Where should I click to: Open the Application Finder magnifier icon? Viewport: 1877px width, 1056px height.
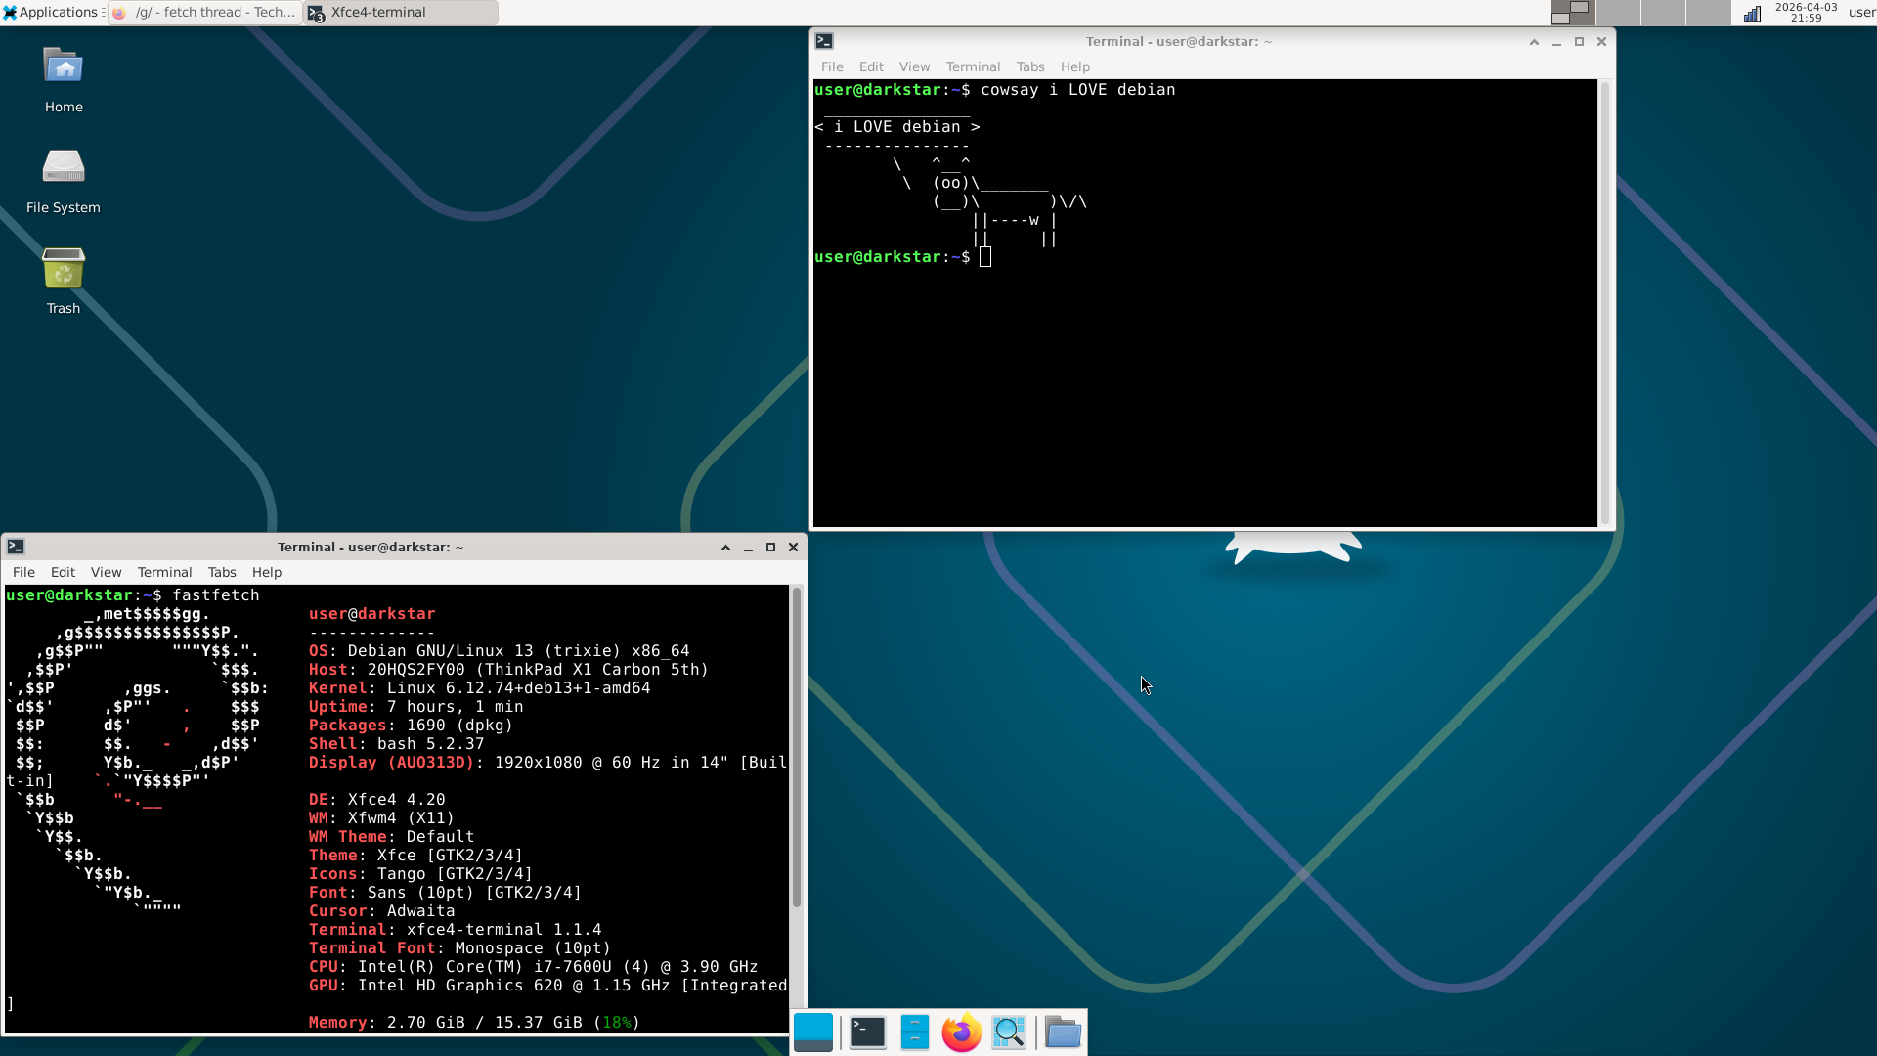click(x=1009, y=1033)
